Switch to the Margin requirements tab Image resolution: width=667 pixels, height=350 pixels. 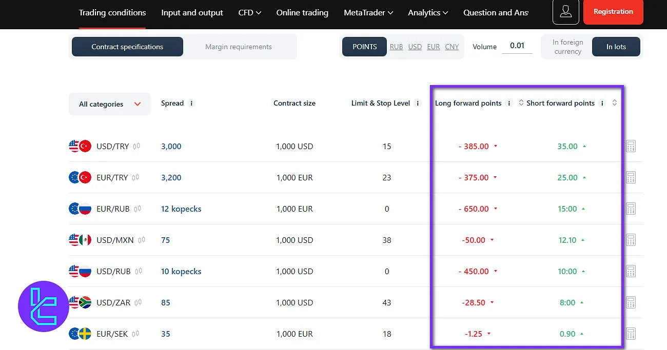[238, 46]
